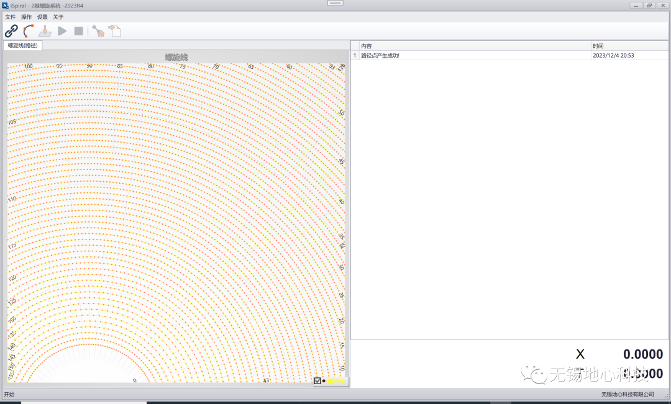Open the 操作 menu

[x=26, y=17]
